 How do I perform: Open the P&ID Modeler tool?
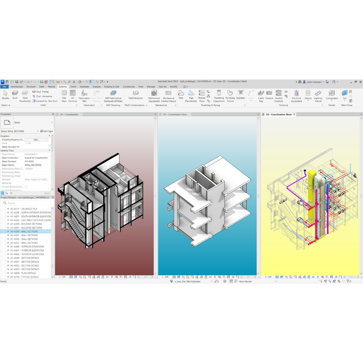point(135,95)
